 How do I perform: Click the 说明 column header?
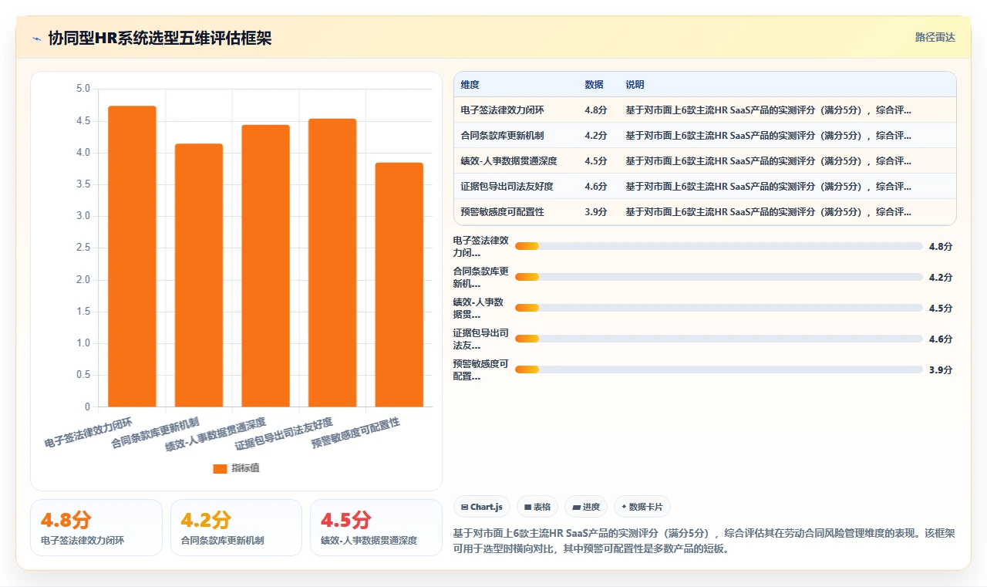point(635,85)
